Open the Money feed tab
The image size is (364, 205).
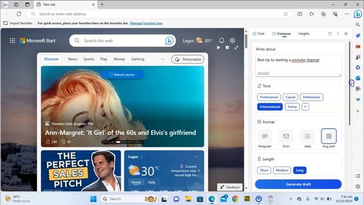point(119,59)
